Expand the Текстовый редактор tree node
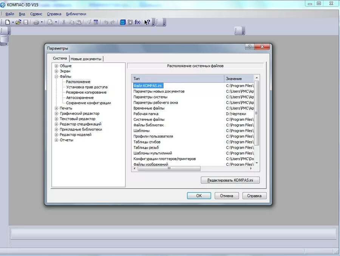 pyautogui.click(x=56, y=119)
